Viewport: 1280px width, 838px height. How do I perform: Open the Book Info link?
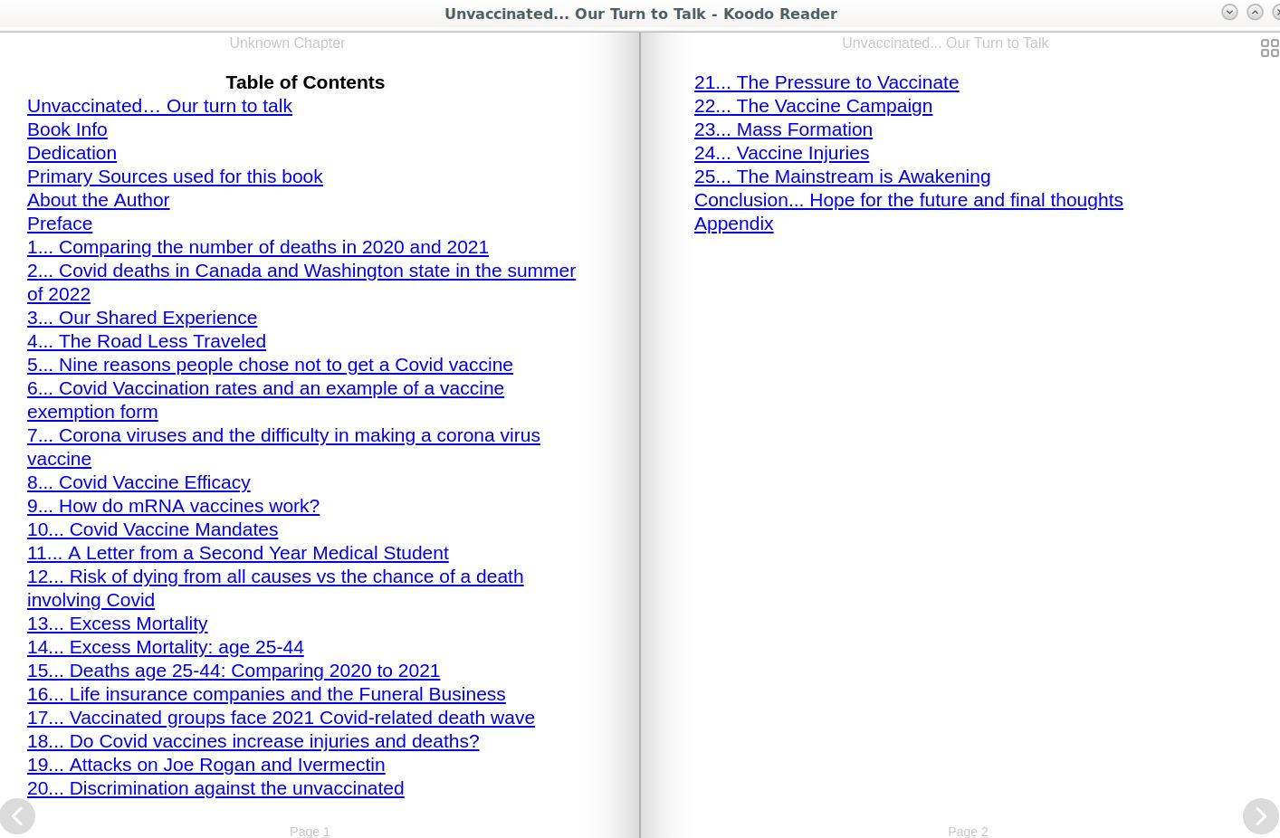click(x=67, y=129)
